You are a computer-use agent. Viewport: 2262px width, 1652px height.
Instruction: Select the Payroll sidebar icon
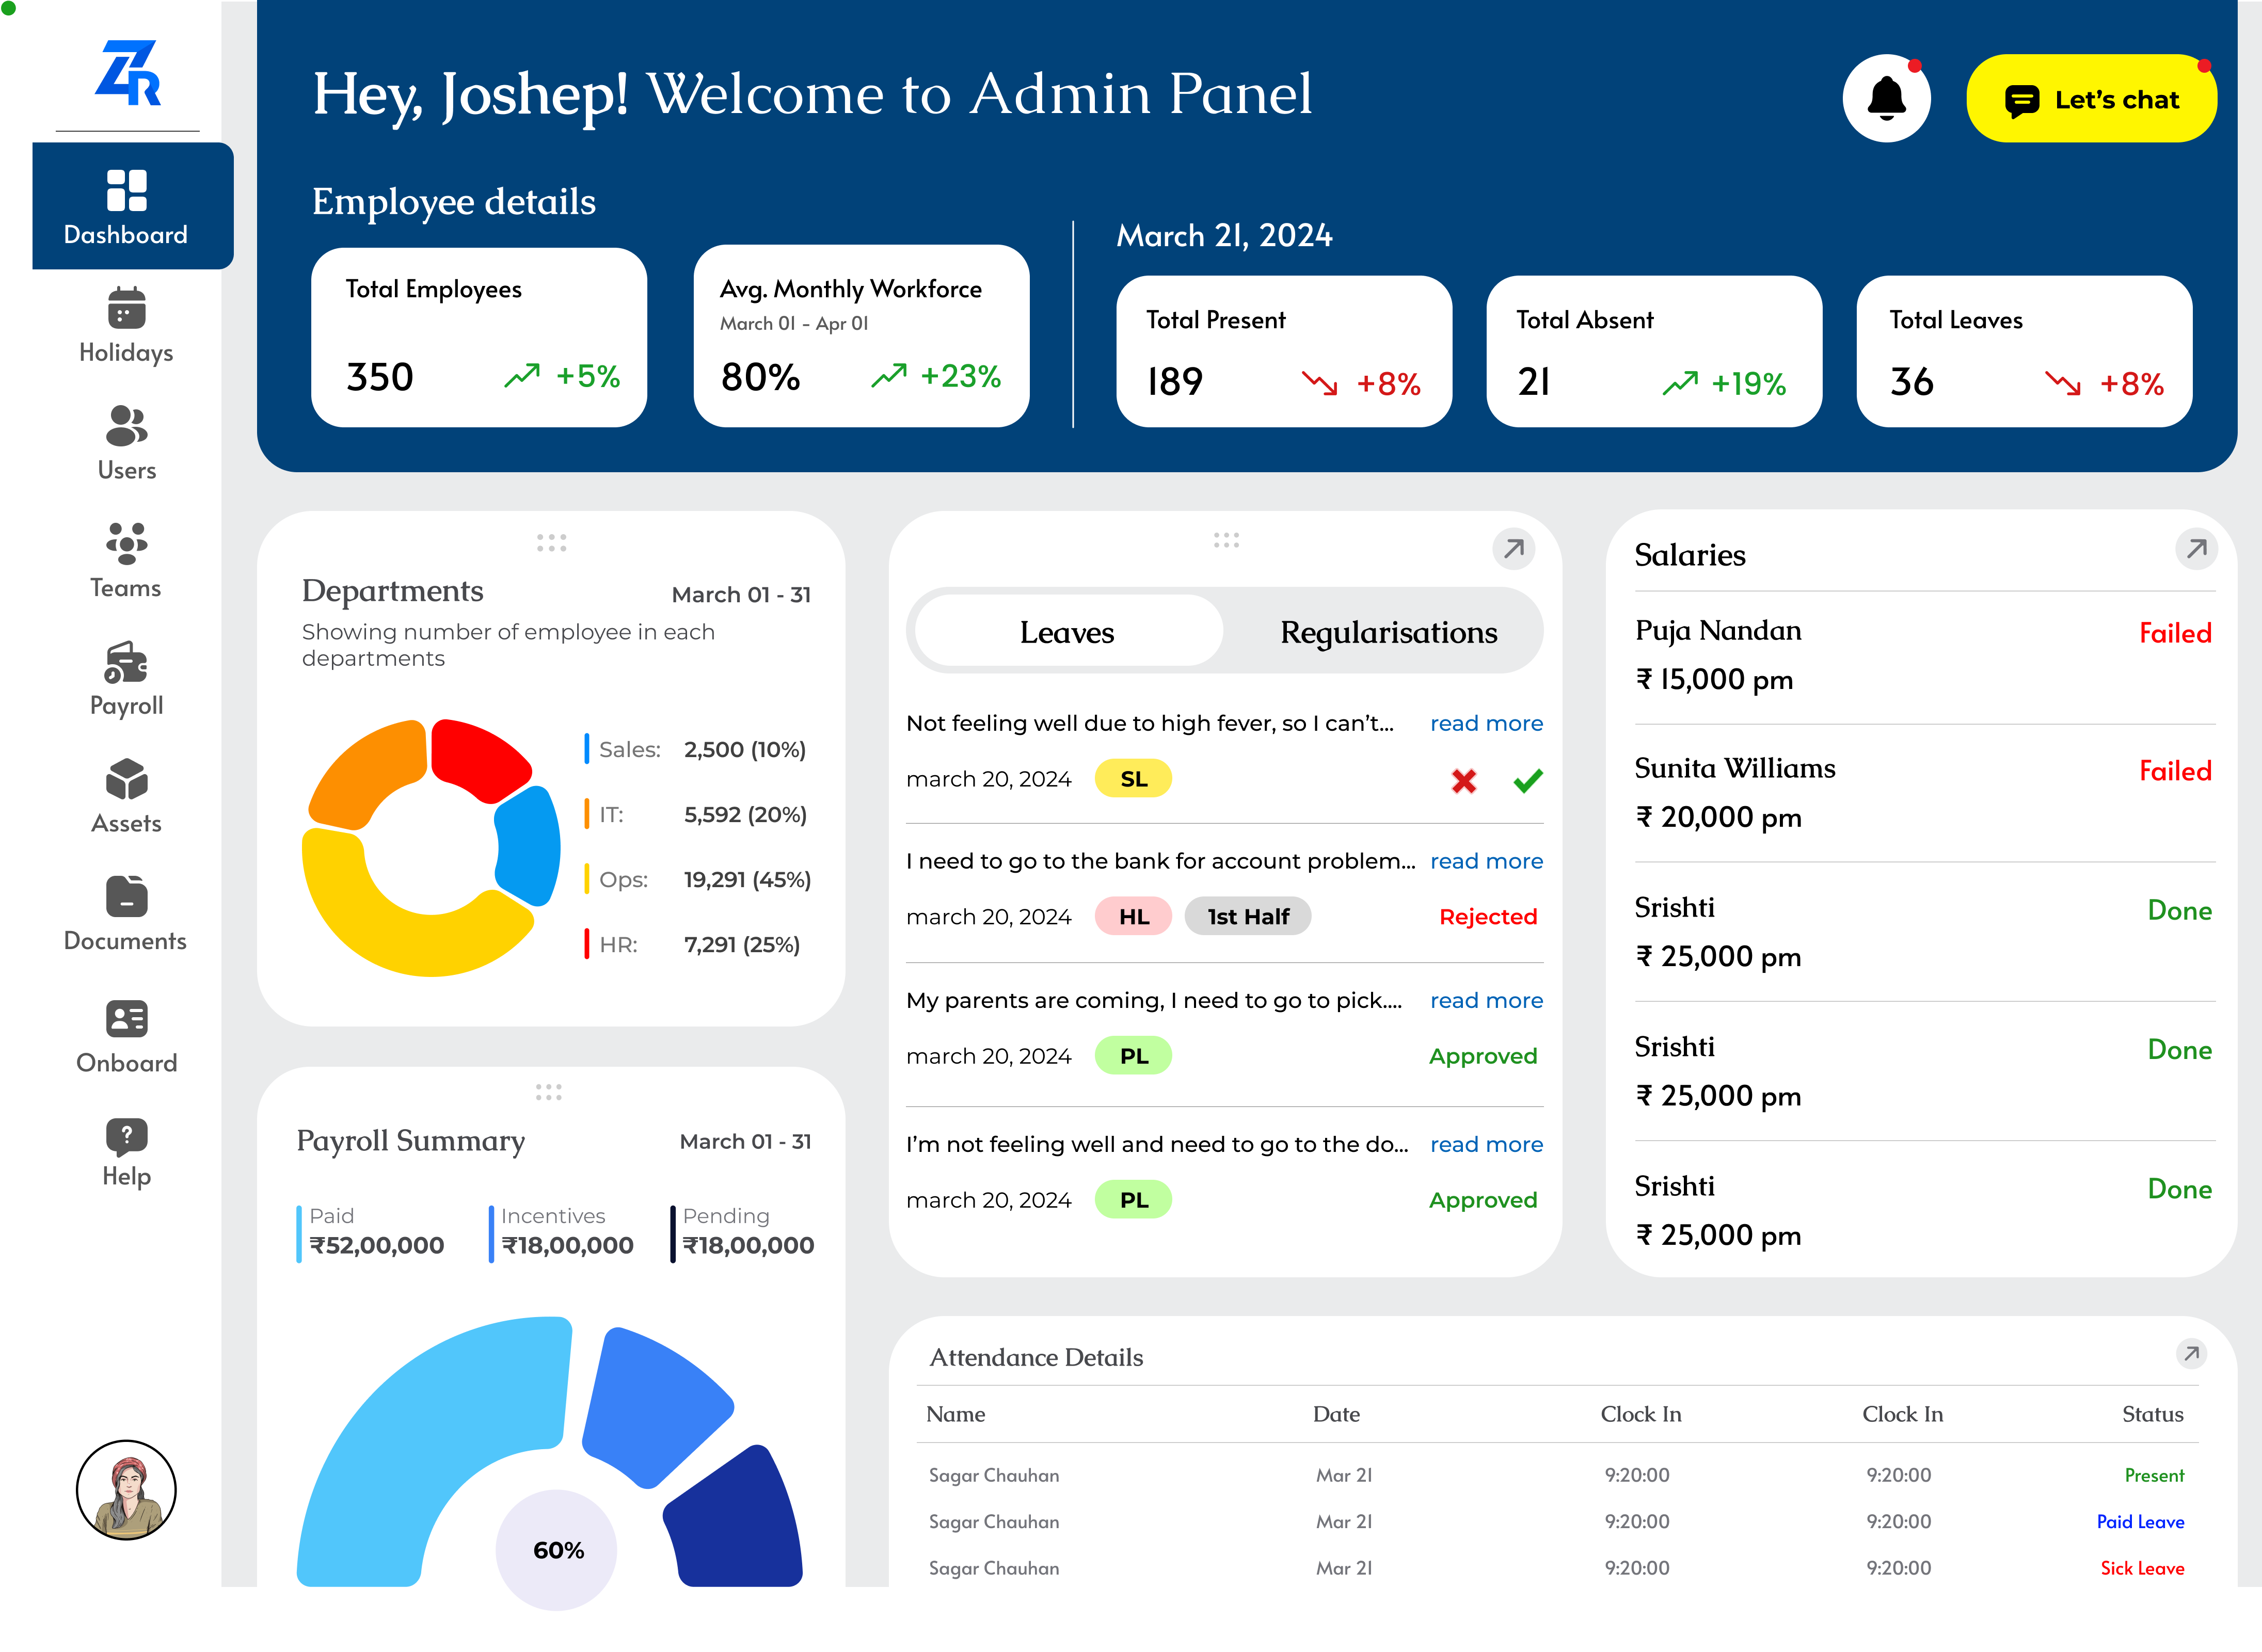pos(126,662)
